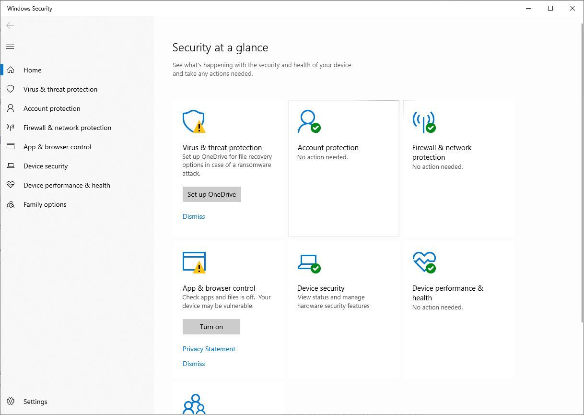Click the back arrow button
Image resolution: width=584 pixels, height=415 pixels.
point(10,25)
